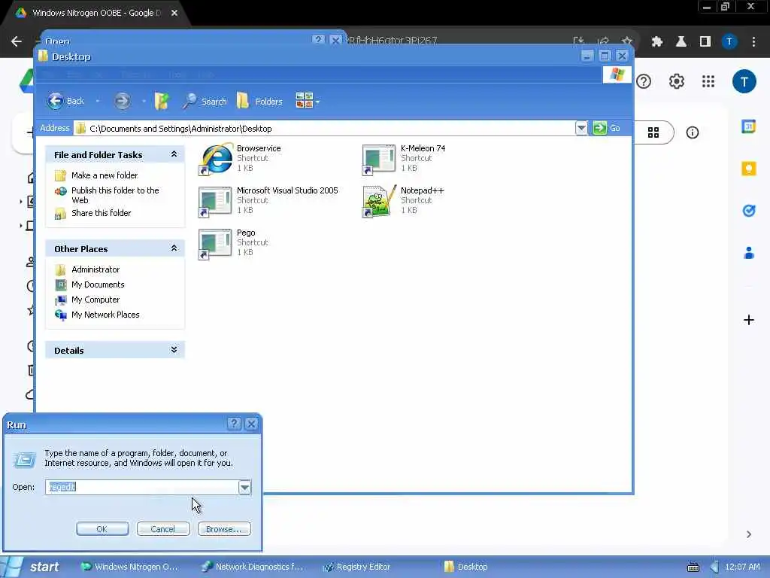This screenshot has height=578, width=770.
Task: Click Make a new folder
Action: [104, 175]
